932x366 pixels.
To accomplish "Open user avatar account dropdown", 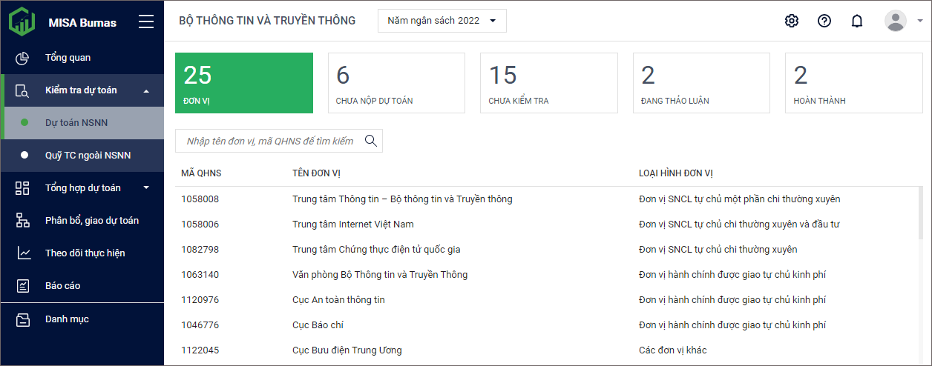I will click(896, 21).
